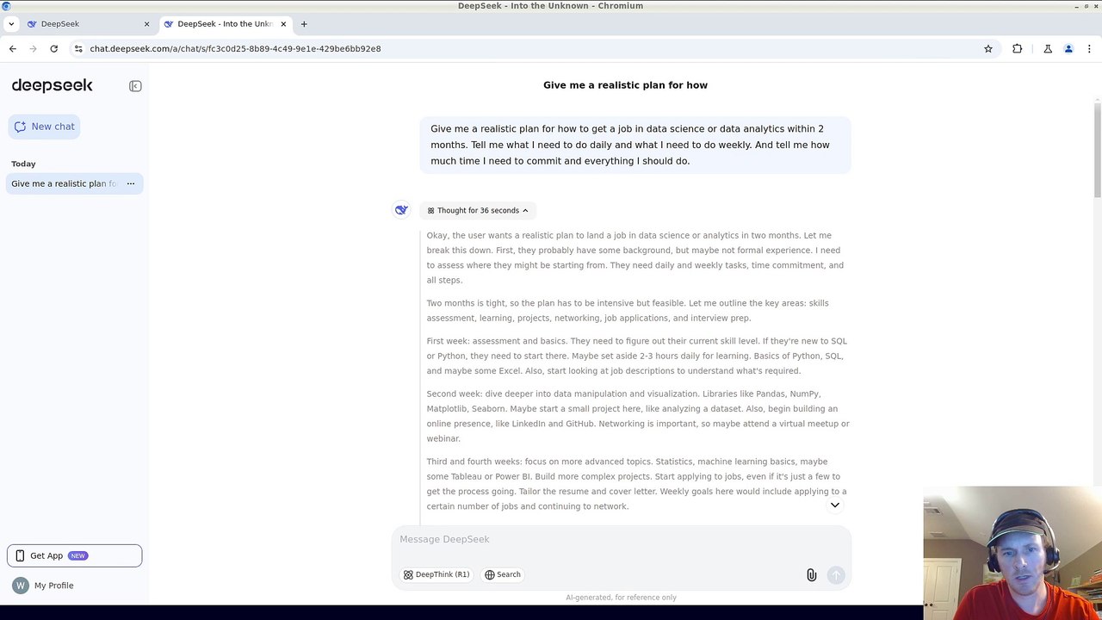This screenshot has width=1102, height=620.
Task: Open the Chrome Labs flask icon
Action: point(1048,49)
